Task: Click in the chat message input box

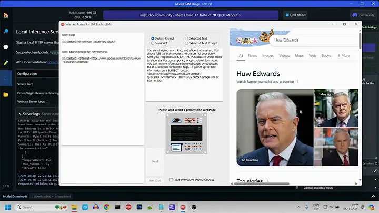Action: point(102,165)
